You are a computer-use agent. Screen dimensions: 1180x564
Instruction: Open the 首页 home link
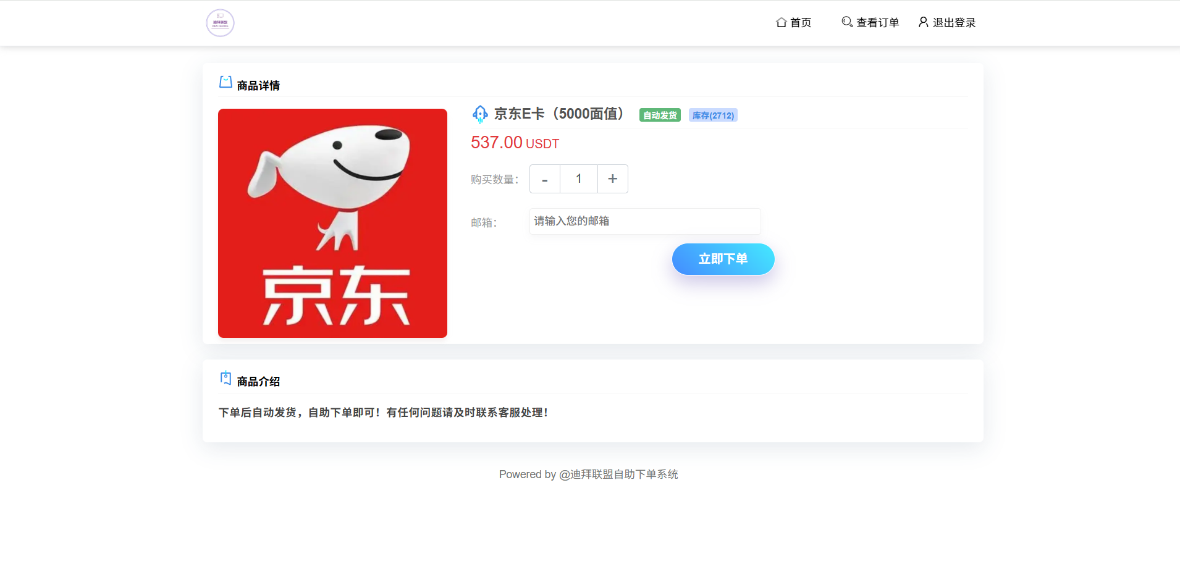(x=794, y=23)
